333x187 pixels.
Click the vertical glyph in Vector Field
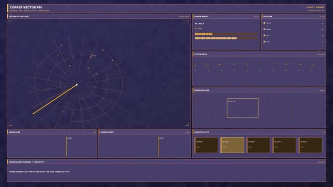(x=260, y=64)
